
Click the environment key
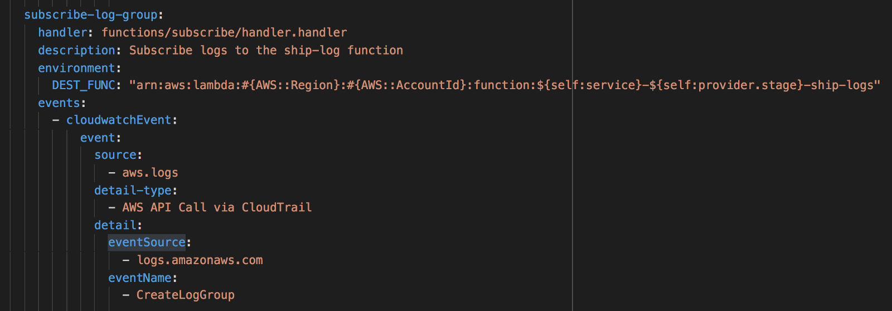(76, 68)
